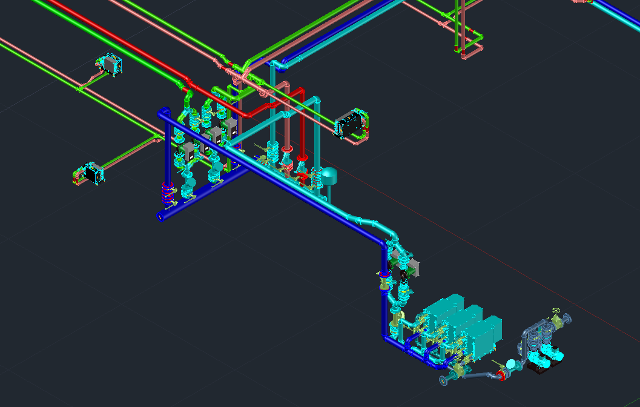Click the black unit at the far left
The width and height of the screenshot is (640, 407).
click(x=93, y=174)
